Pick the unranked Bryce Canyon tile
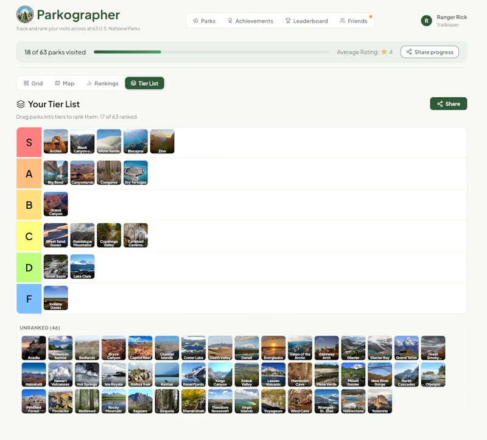 click(x=114, y=348)
